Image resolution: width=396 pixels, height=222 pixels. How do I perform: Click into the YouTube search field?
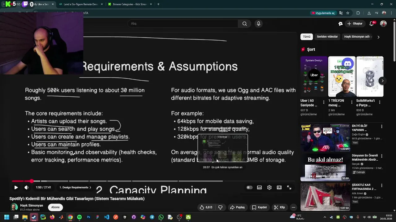[x=183, y=23]
